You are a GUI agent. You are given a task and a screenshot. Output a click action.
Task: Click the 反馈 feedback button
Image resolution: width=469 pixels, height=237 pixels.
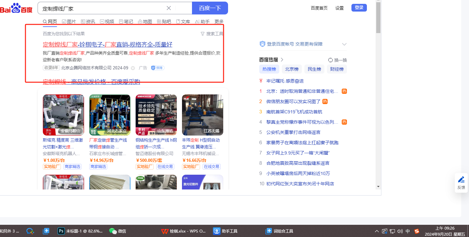(461, 182)
